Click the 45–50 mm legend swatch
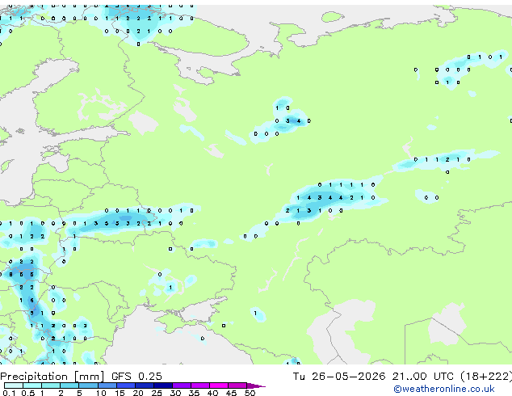Viewport: 512px width, 396px height. pos(237,385)
